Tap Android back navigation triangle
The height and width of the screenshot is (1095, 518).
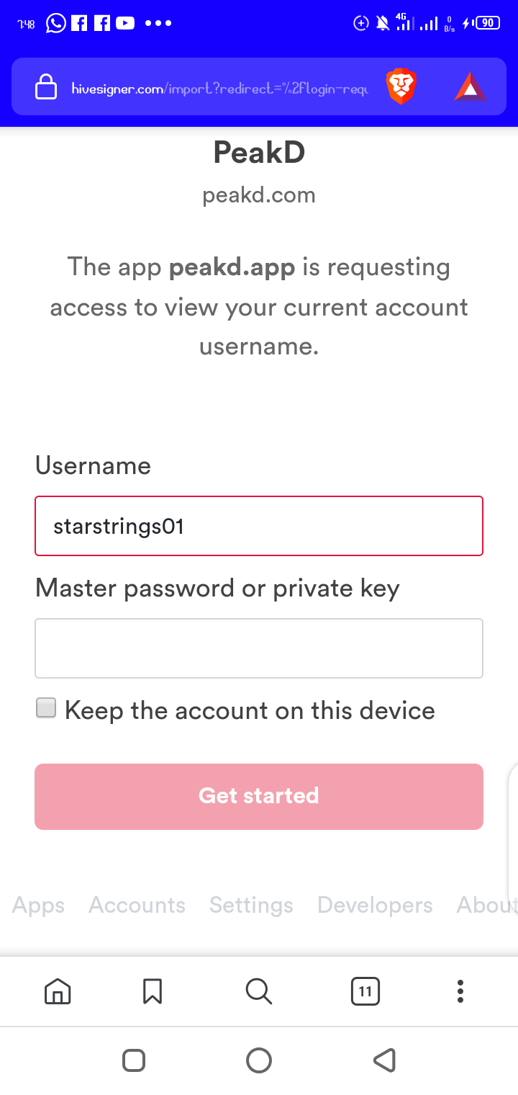pos(384,1060)
